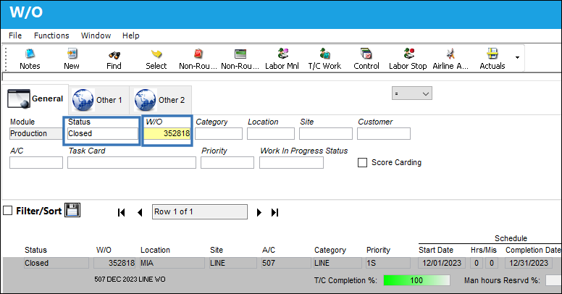
Task: Toggle the Filter/Sort checkbox
Action: coord(7,211)
